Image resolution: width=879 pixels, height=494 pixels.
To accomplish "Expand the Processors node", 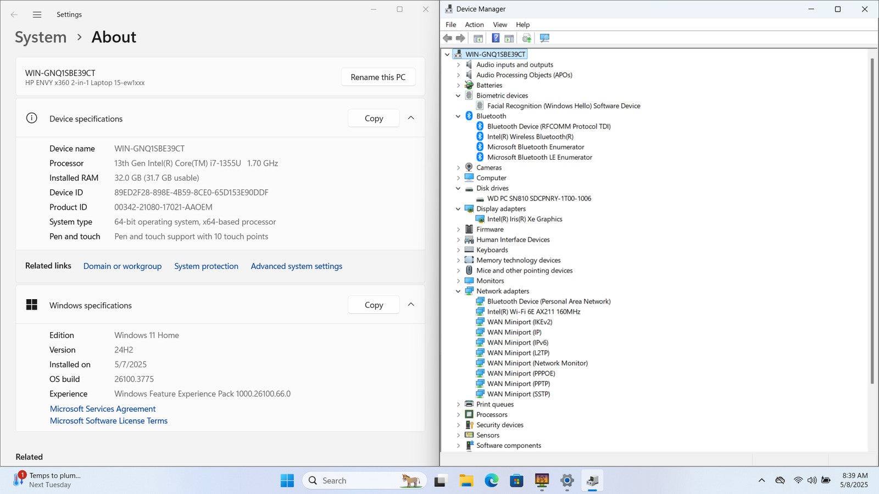I will pos(458,414).
